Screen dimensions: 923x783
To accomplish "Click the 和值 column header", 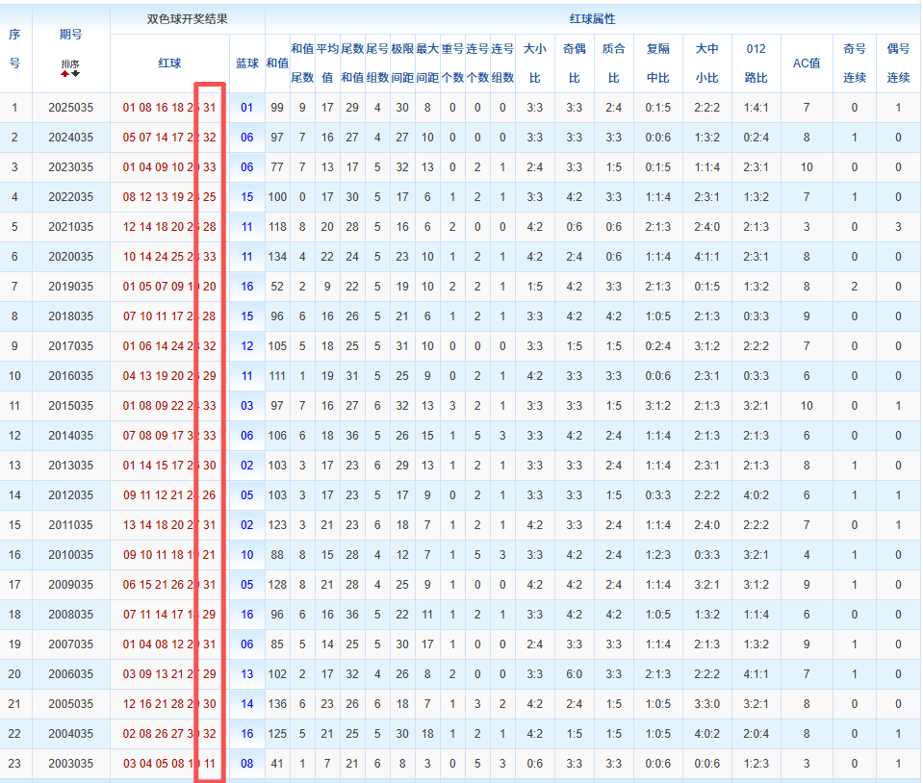I will [x=277, y=63].
